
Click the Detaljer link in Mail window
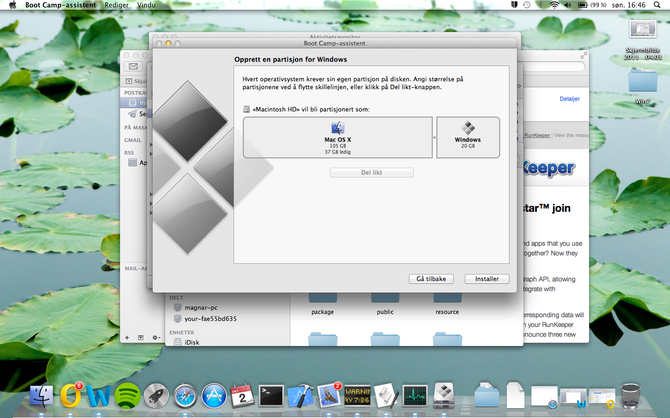point(569,99)
